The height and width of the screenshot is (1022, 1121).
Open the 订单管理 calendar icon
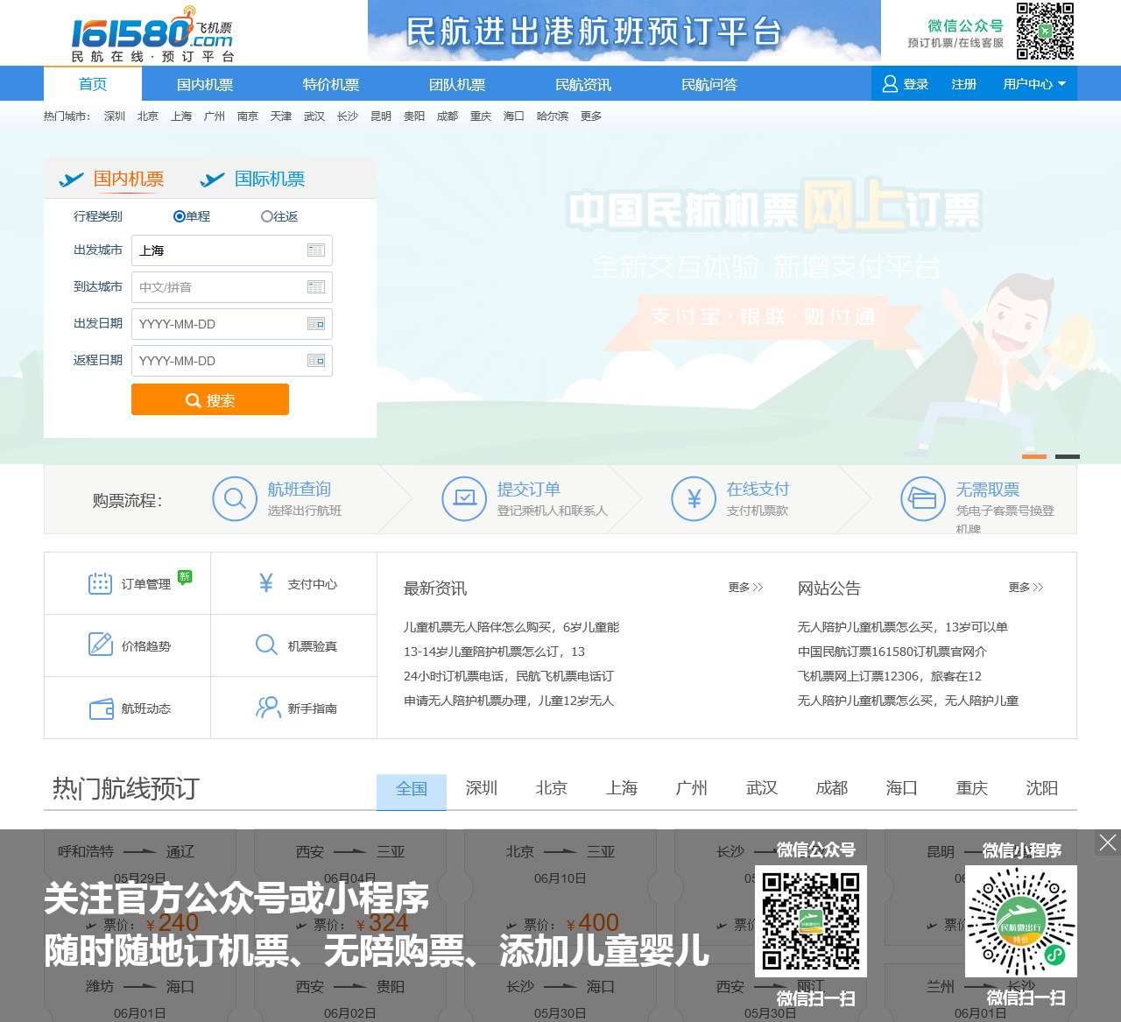[100, 584]
